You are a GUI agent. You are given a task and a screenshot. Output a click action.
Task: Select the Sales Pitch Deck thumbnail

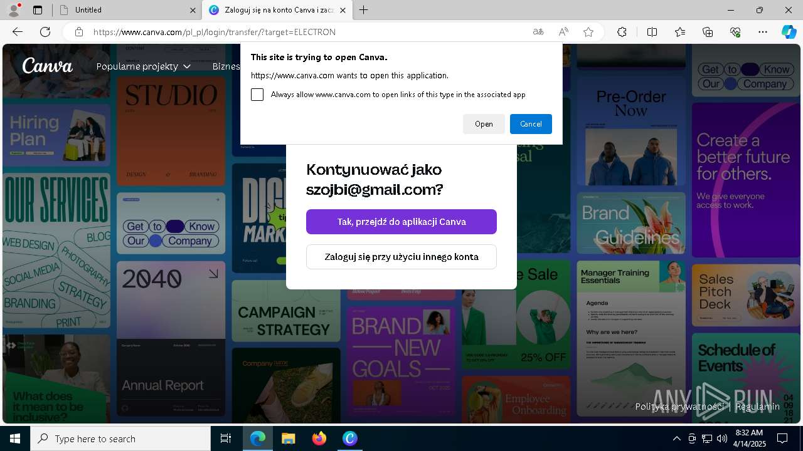pos(746,295)
